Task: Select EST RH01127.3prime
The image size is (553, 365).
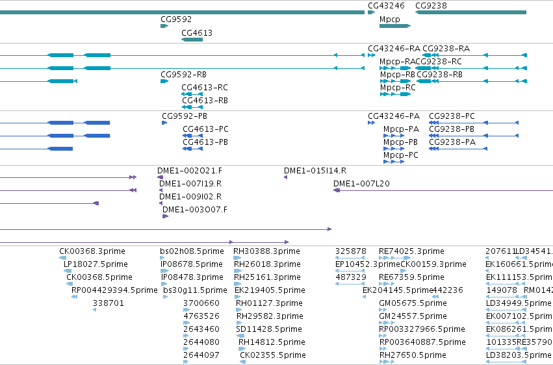Action: pos(269,303)
